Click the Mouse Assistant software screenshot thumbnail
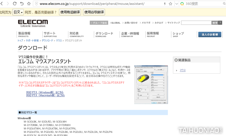The width and height of the screenshot is (226, 136). tap(151, 84)
